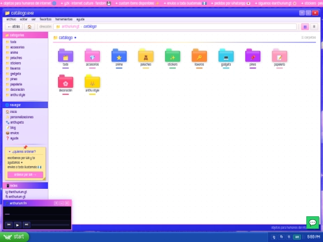This screenshot has height=242, width=323.
Task: Open the 'ver' menu
Action: click(33, 19)
